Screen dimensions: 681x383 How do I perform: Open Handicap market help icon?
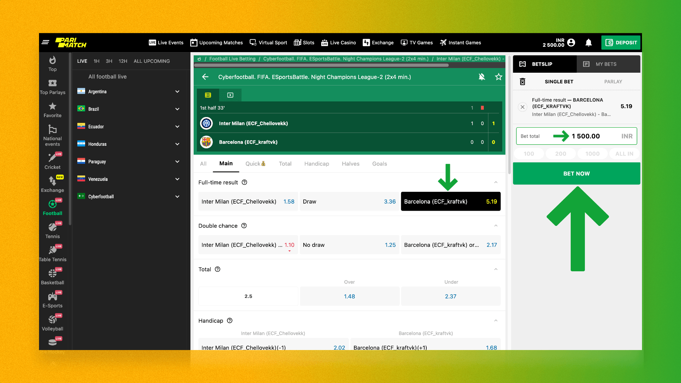coord(230,321)
